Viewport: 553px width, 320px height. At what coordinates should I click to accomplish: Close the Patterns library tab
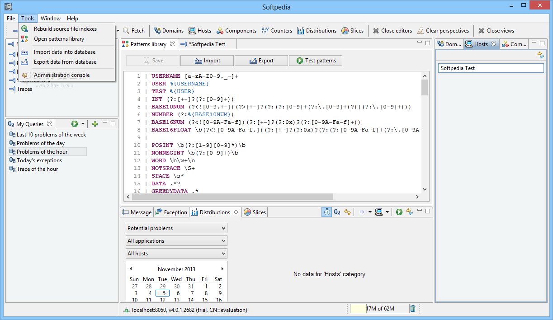pyautogui.click(x=172, y=44)
